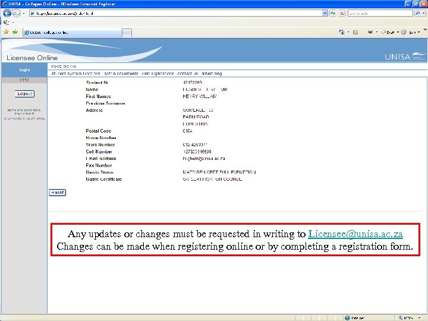Image resolution: width=428 pixels, height=321 pixels.
Task: Open a new blank tab button
Action: tap(127, 33)
